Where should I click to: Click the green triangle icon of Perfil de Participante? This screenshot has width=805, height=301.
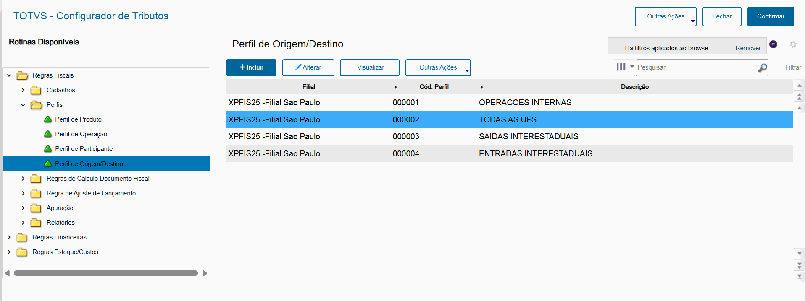coord(48,149)
